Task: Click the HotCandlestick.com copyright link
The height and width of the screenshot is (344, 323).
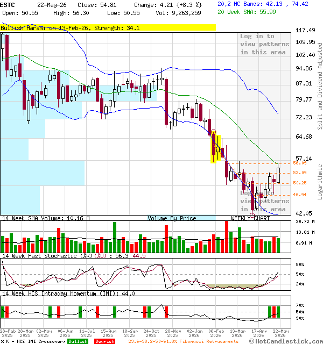Action: click(x=286, y=341)
